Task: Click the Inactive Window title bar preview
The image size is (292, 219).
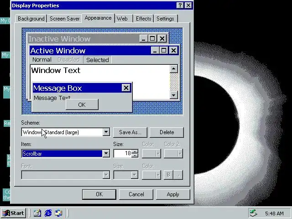Action: click(83, 39)
